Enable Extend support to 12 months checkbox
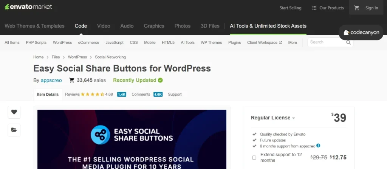The height and width of the screenshot is (169, 387). click(x=254, y=157)
